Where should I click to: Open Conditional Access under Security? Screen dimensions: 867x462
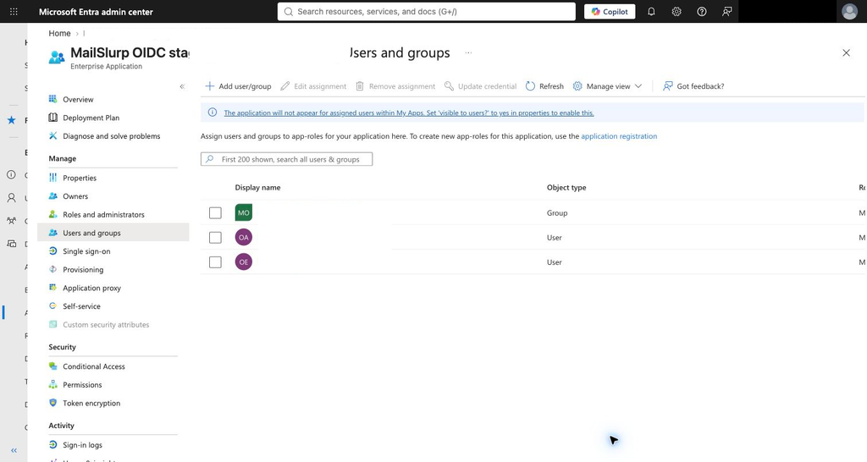click(93, 366)
